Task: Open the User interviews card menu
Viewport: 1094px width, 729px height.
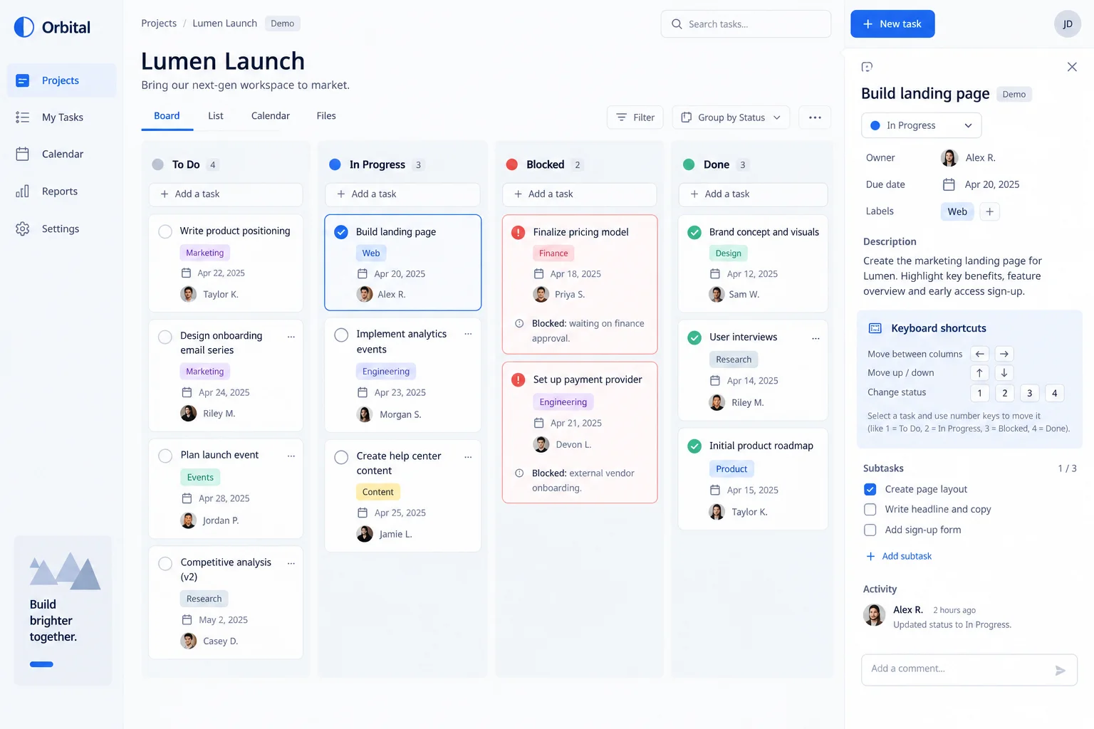Action: [x=816, y=338]
